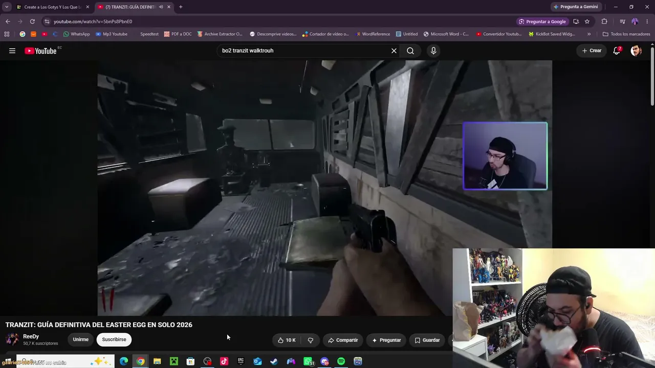
Task: Open a new browser tab
Action: [x=181, y=7]
